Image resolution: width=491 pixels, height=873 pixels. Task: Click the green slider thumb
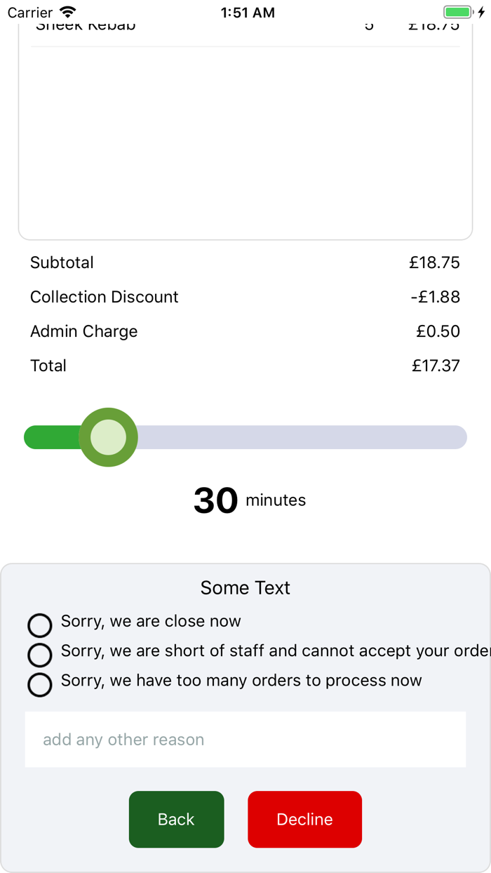pyautogui.click(x=109, y=437)
